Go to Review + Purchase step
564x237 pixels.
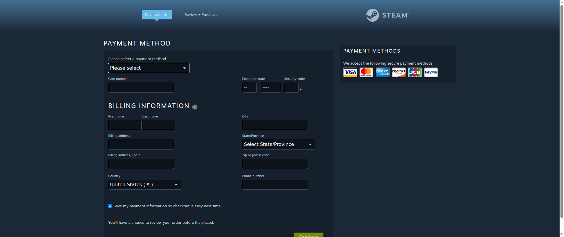tap(201, 15)
